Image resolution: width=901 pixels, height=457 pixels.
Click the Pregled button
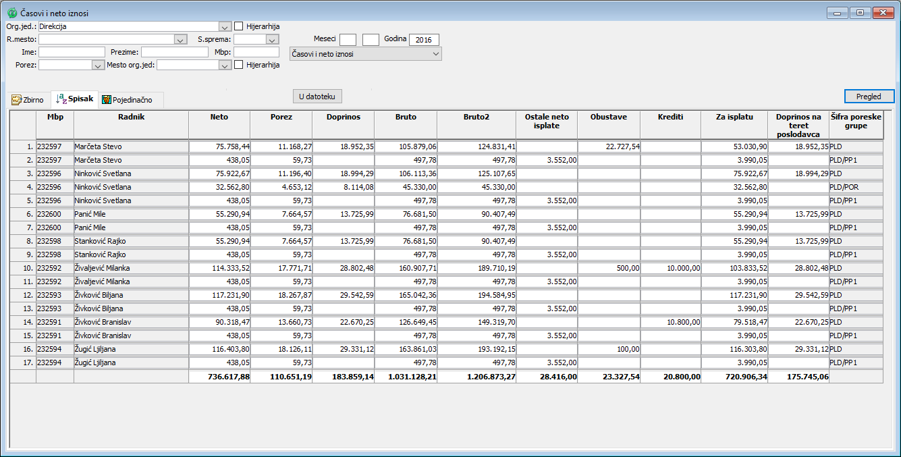coord(869,97)
